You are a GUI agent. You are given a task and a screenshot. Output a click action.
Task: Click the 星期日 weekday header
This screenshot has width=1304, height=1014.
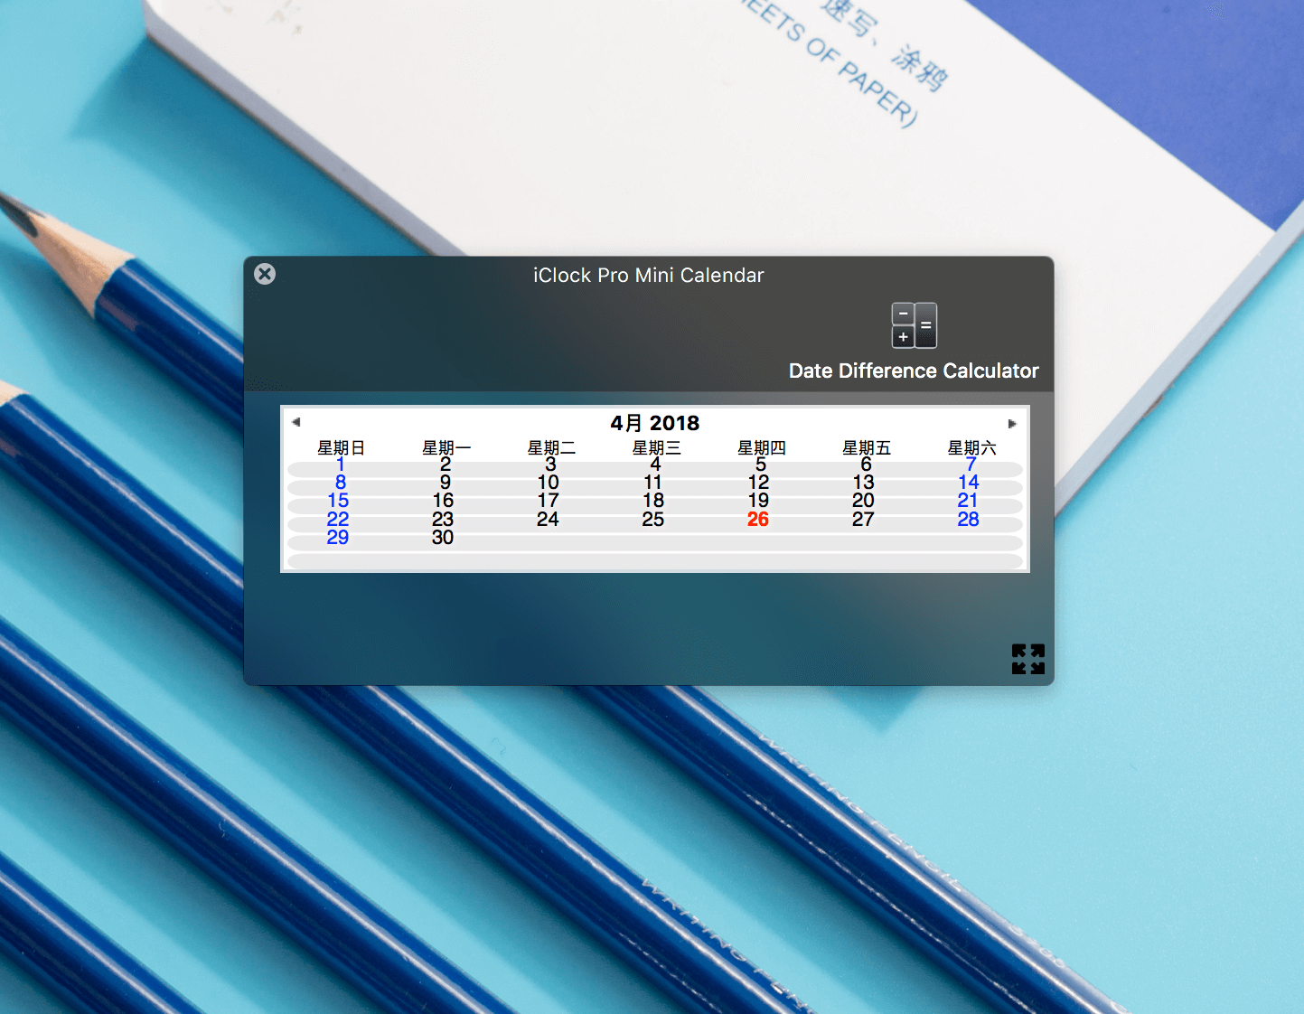[341, 447]
